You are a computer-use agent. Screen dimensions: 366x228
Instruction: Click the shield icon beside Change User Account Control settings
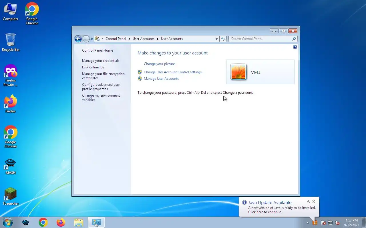click(x=140, y=72)
